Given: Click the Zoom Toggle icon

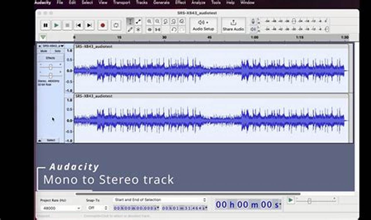Looking at the screenshot, I should (x=182, y=21).
